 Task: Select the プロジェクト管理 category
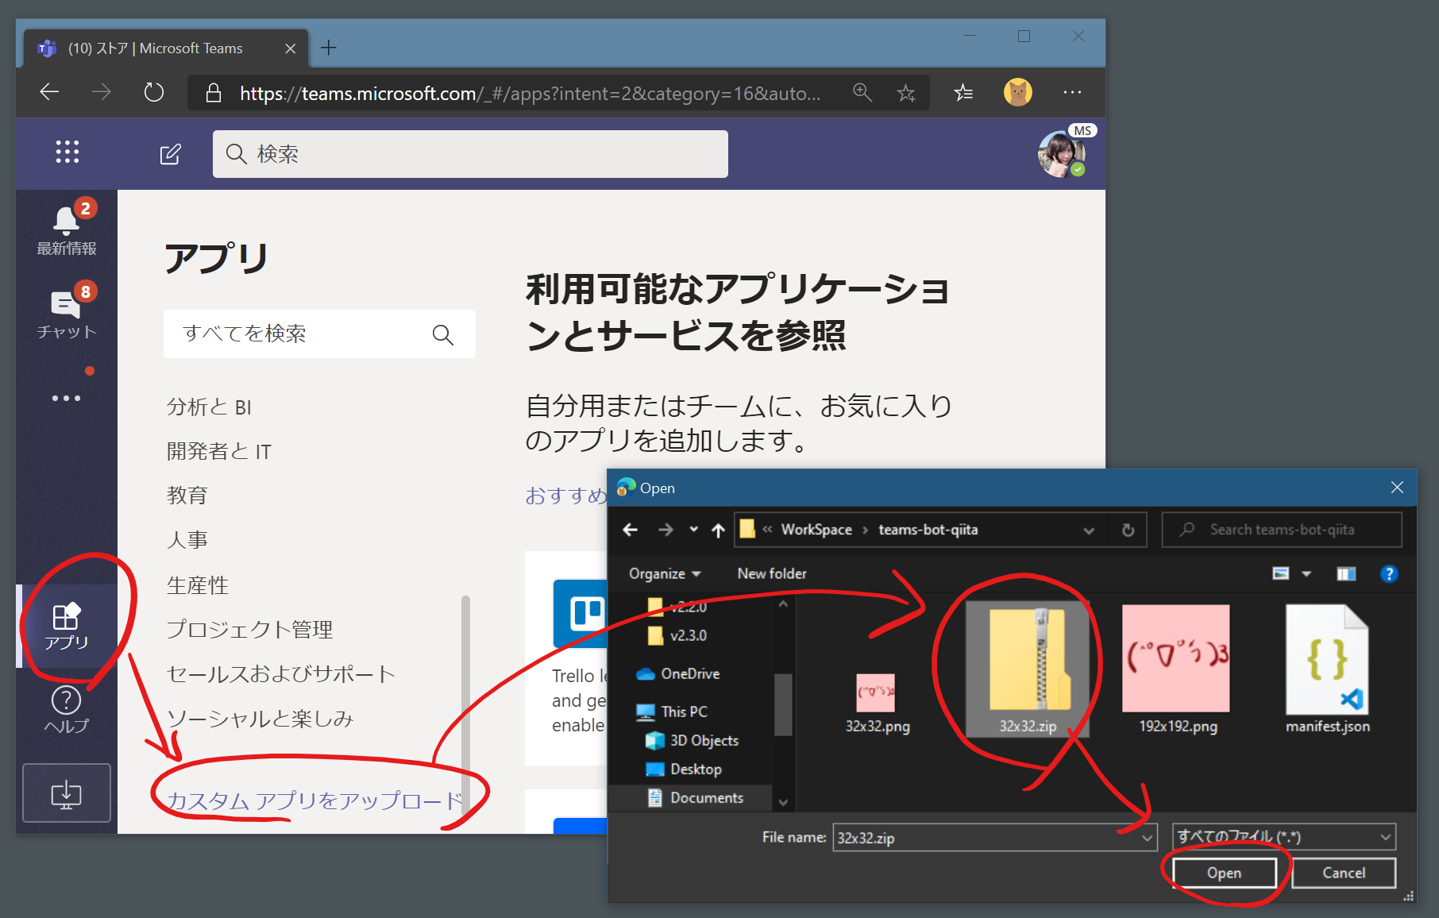point(250,630)
